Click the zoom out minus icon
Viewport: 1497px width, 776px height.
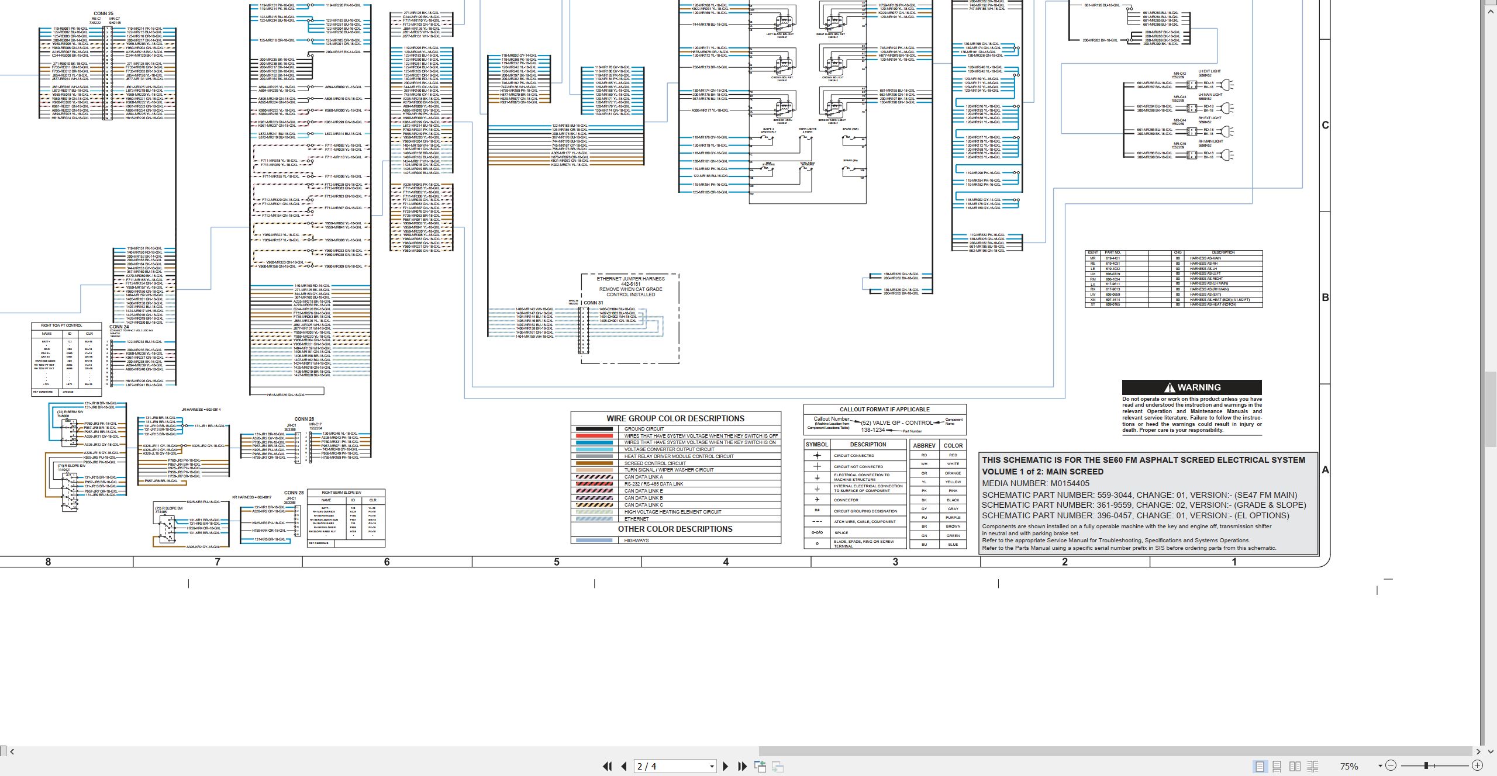click(1391, 765)
